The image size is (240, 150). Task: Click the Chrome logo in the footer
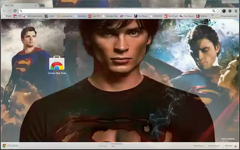10,146
